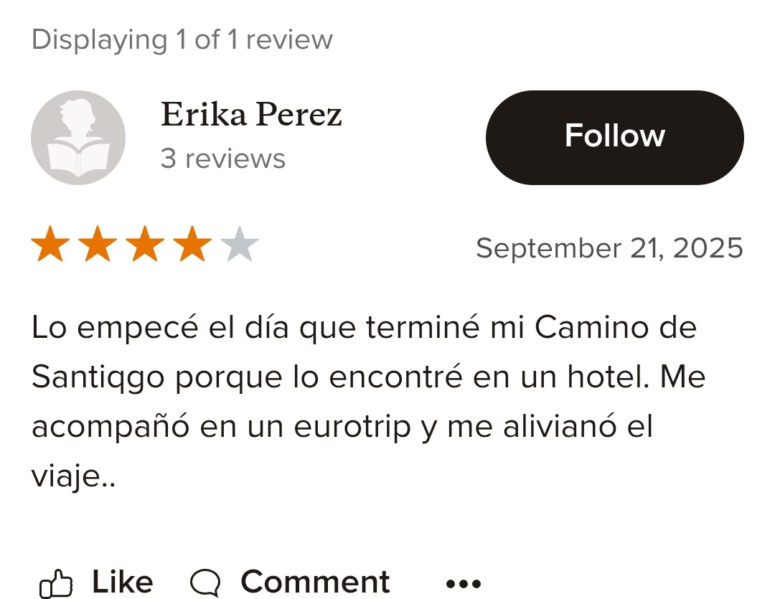Click the fourth orange rating star
Image resolution: width=775 pixels, height=599 pixels.
click(x=192, y=243)
